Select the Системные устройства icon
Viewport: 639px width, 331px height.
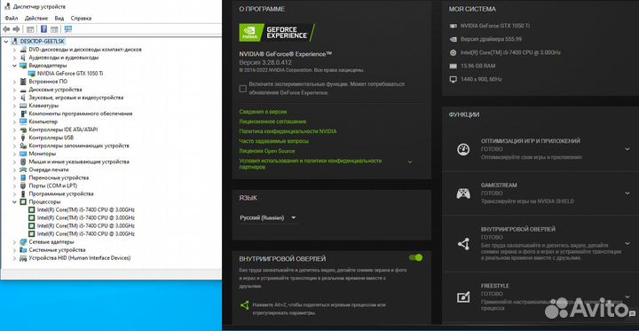pos(23,250)
